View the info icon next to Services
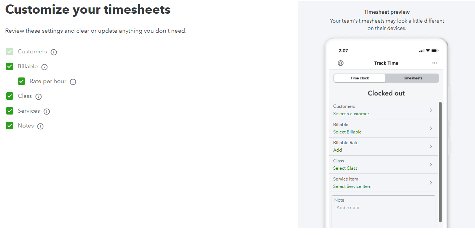This screenshot has width=475, height=235. (x=47, y=112)
